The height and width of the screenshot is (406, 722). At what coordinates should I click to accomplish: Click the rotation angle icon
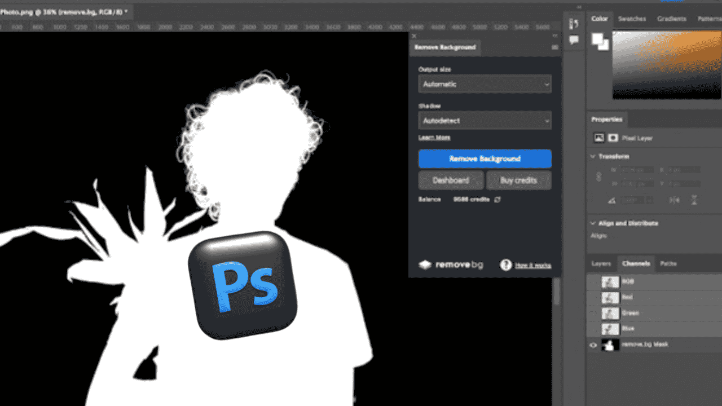click(612, 200)
